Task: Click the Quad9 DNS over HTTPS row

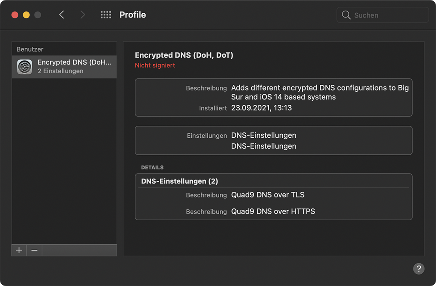Action: (x=273, y=211)
